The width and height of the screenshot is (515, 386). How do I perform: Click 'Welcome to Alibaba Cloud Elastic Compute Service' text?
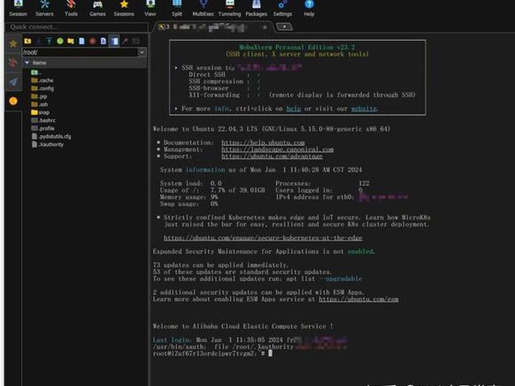(x=243, y=327)
